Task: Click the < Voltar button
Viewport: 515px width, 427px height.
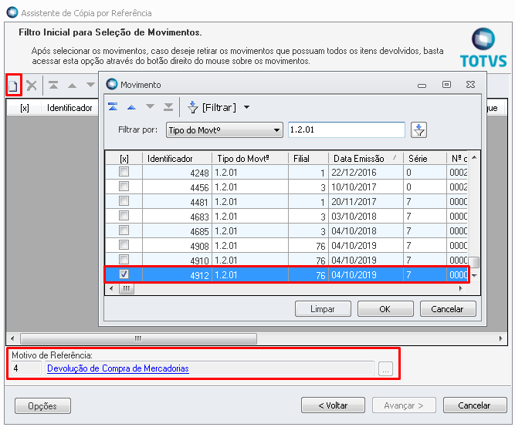Action: tap(333, 405)
